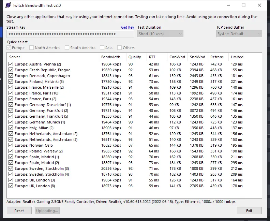Viewport: 270px width, 221px height.
Task: Close the Twitch Bandwidth Test window
Action: tap(259, 5)
